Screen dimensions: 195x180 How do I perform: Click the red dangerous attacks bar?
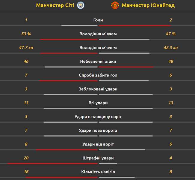126,67
